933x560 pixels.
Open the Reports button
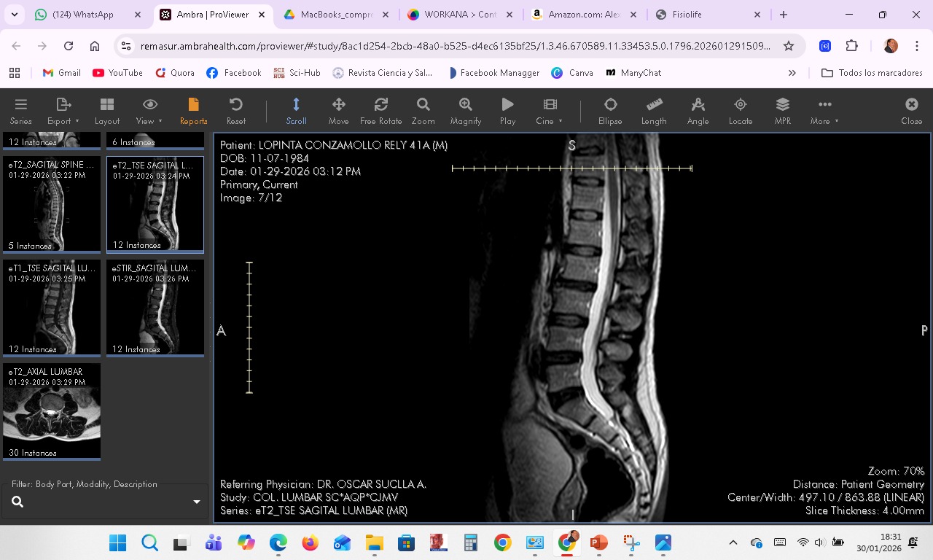tap(193, 111)
